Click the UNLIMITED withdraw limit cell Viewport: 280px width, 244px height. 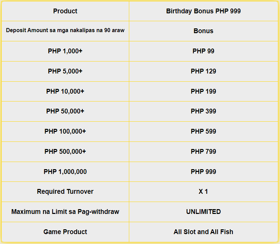click(x=203, y=212)
